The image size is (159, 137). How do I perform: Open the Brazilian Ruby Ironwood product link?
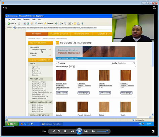63,85
